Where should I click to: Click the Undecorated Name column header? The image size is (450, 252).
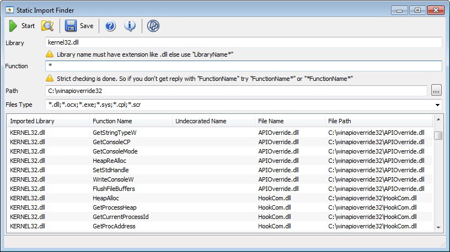[x=213, y=121]
